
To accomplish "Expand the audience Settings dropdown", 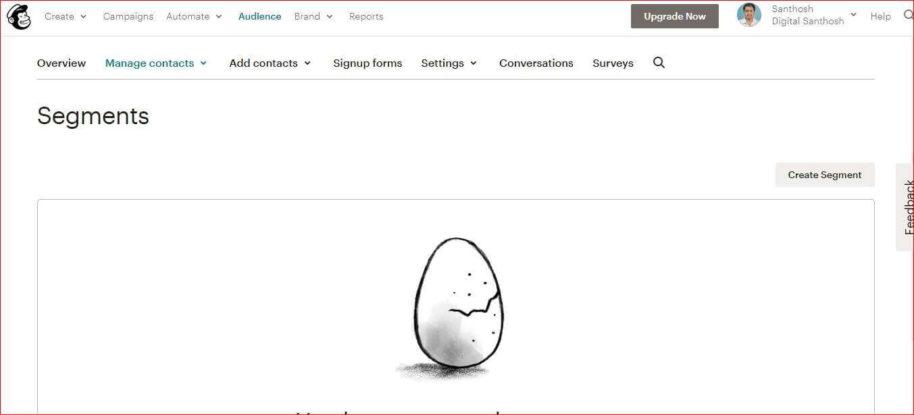I will click(449, 63).
